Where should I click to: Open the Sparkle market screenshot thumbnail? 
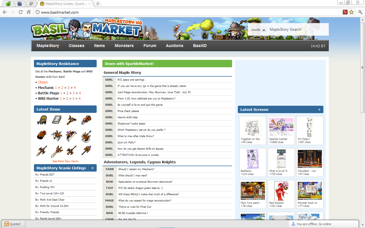coord(281,127)
